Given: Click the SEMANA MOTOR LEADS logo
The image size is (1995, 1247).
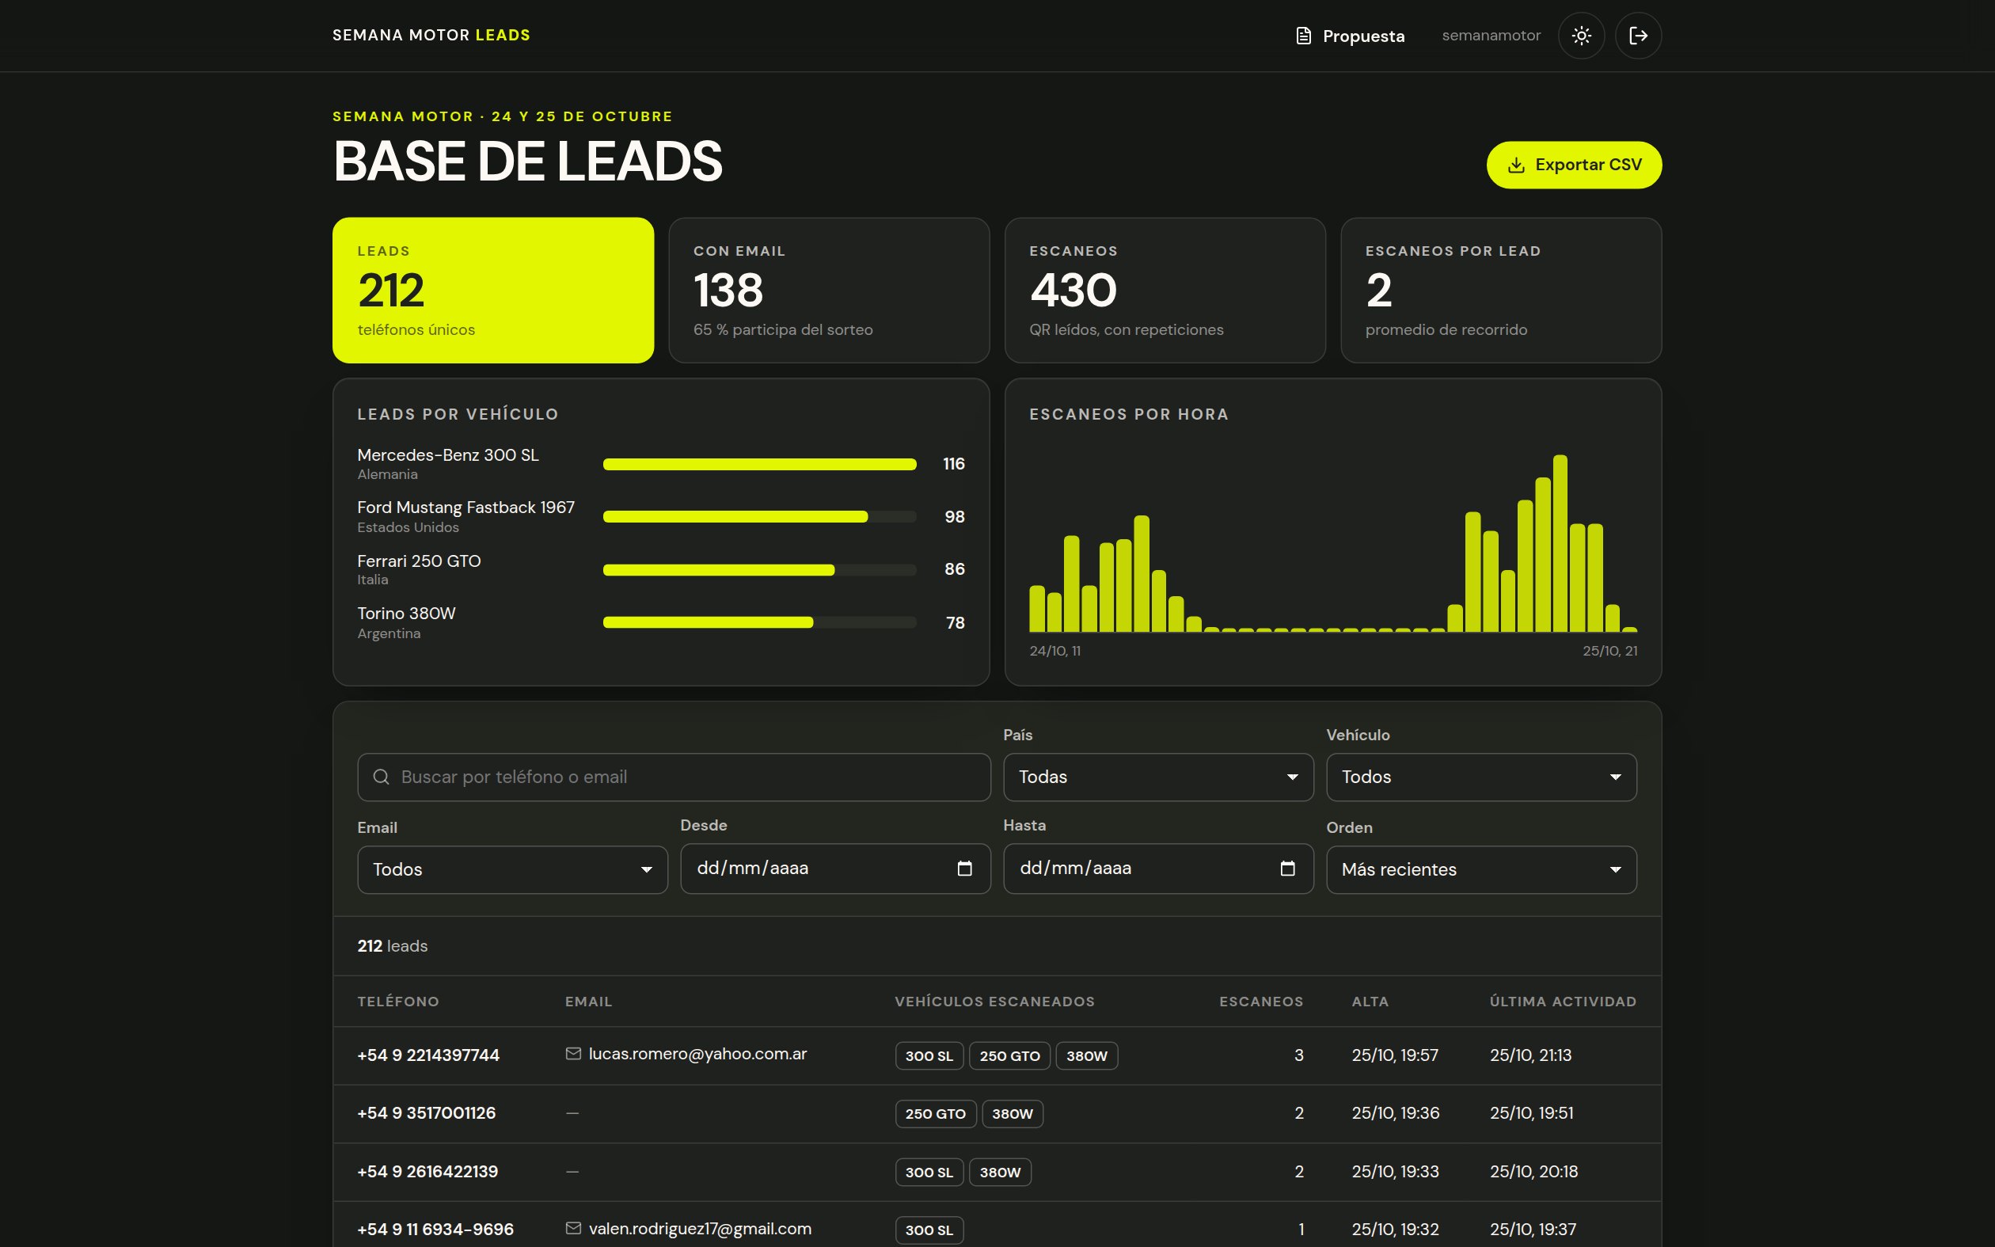Looking at the screenshot, I should click(431, 36).
